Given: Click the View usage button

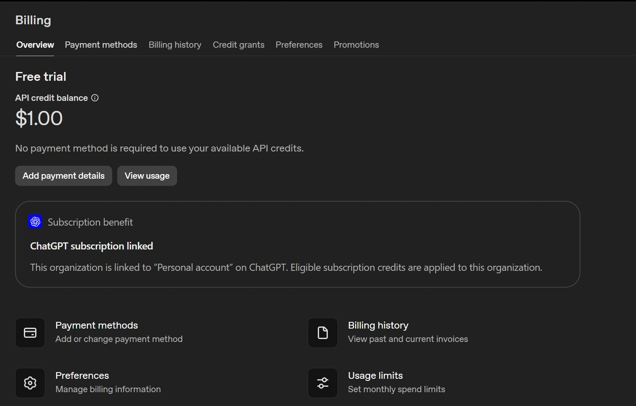Looking at the screenshot, I should pyautogui.click(x=147, y=176).
